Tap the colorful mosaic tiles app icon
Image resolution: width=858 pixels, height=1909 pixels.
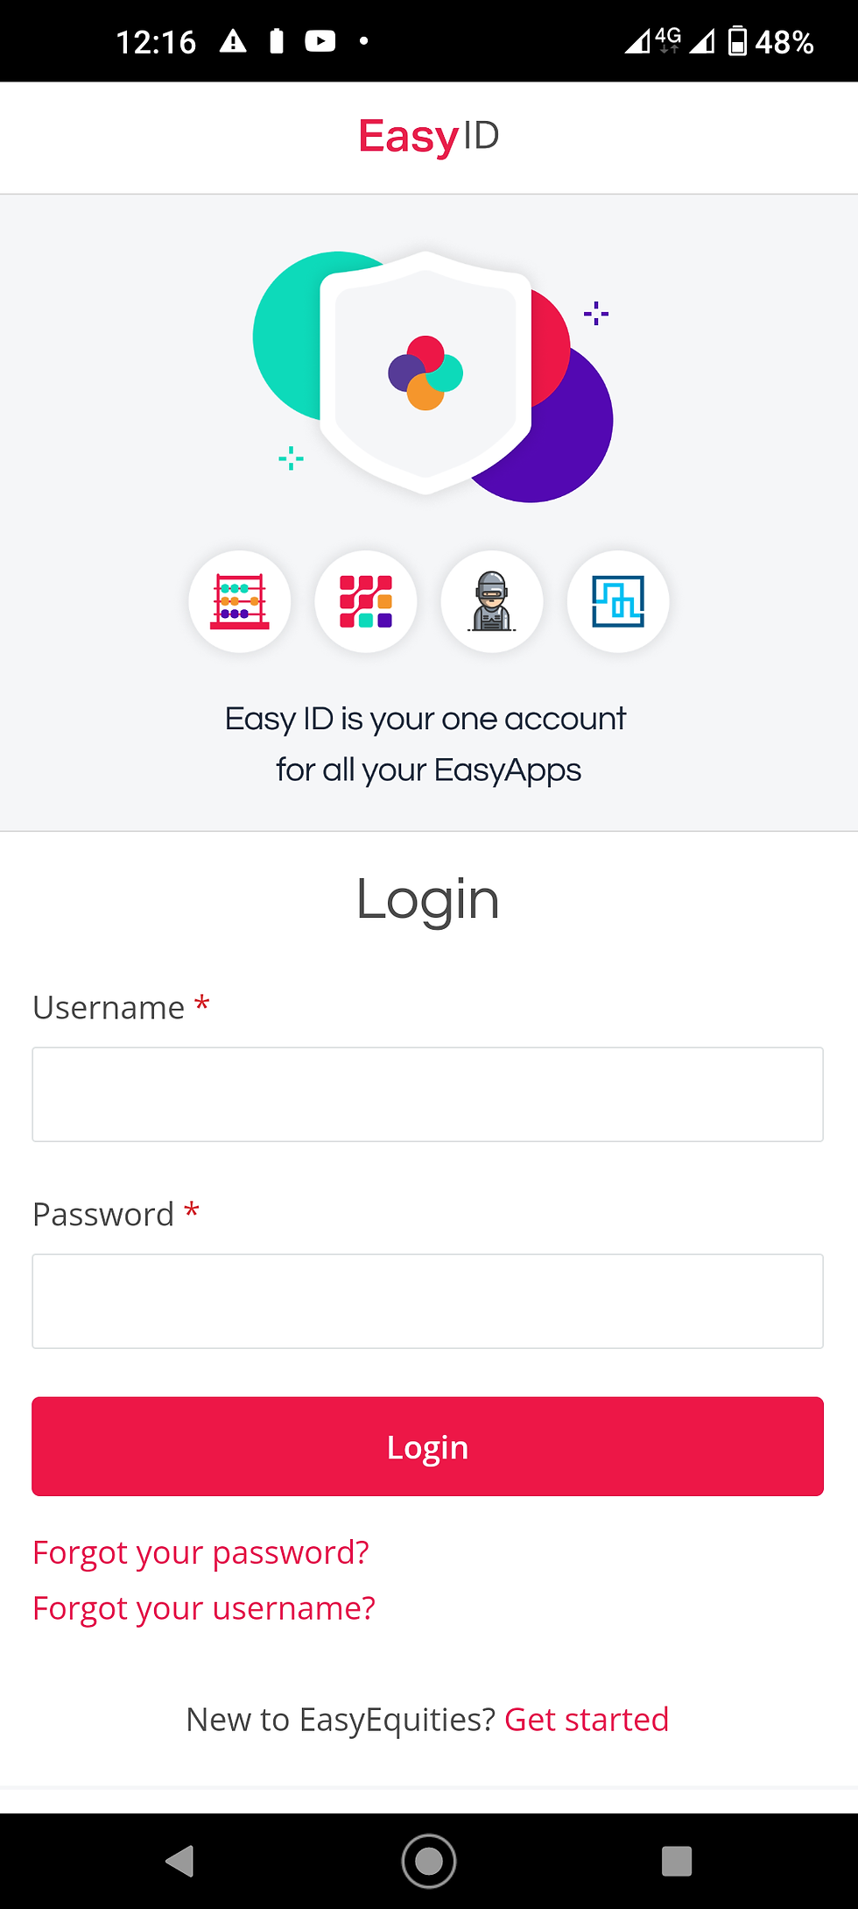[x=365, y=601]
